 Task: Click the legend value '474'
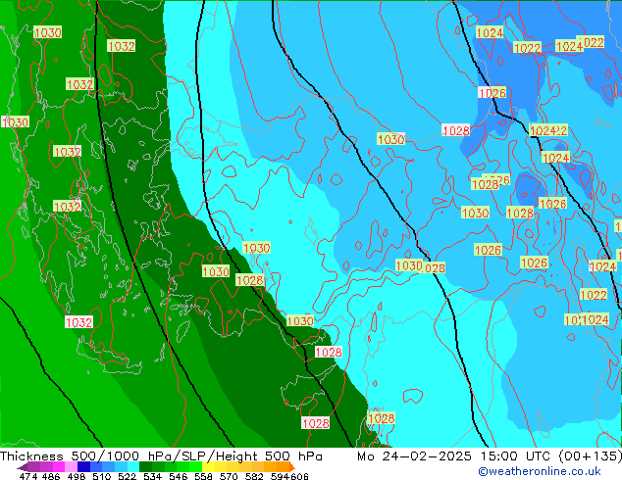pyautogui.click(x=28, y=476)
